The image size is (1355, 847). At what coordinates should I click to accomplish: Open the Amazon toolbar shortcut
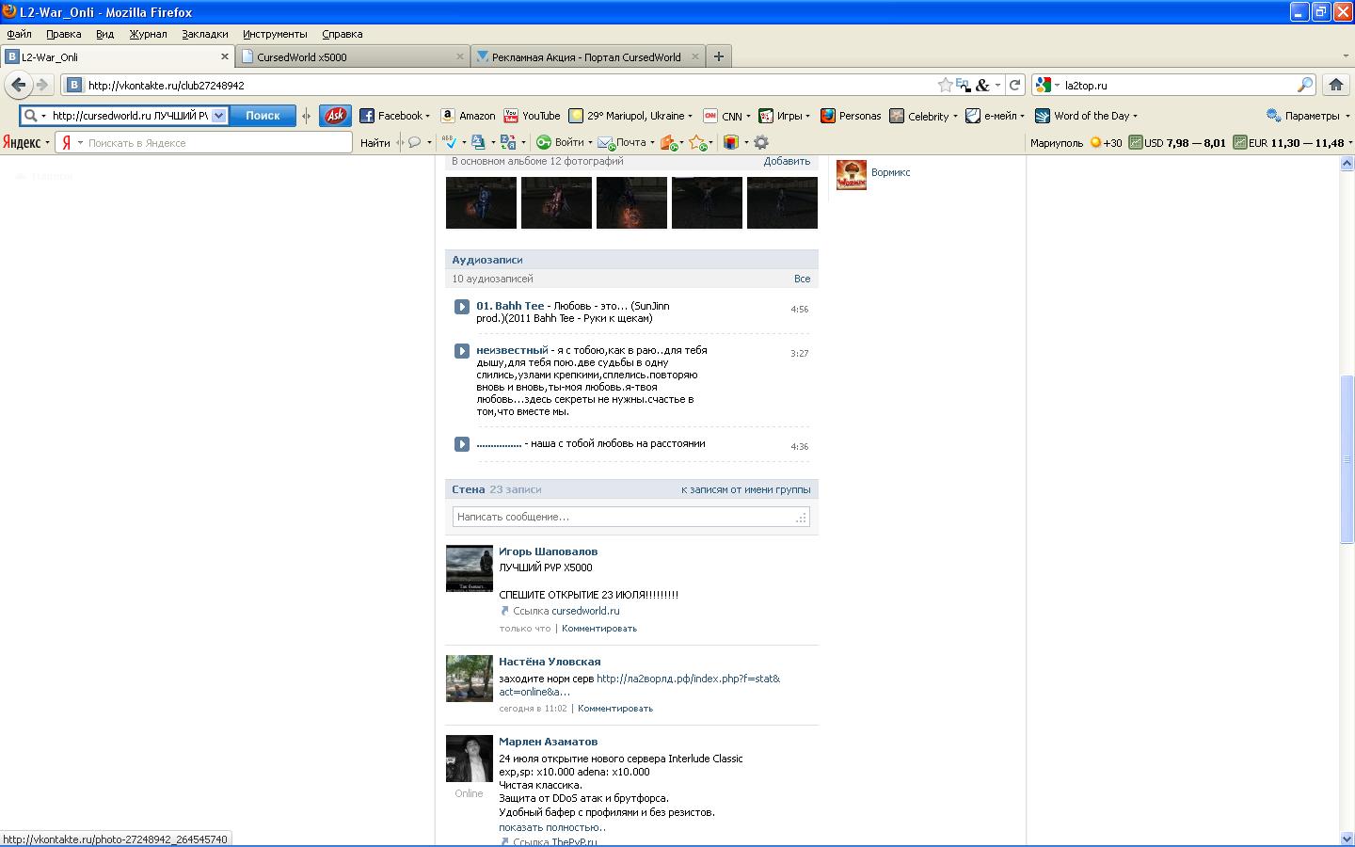(468, 116)
